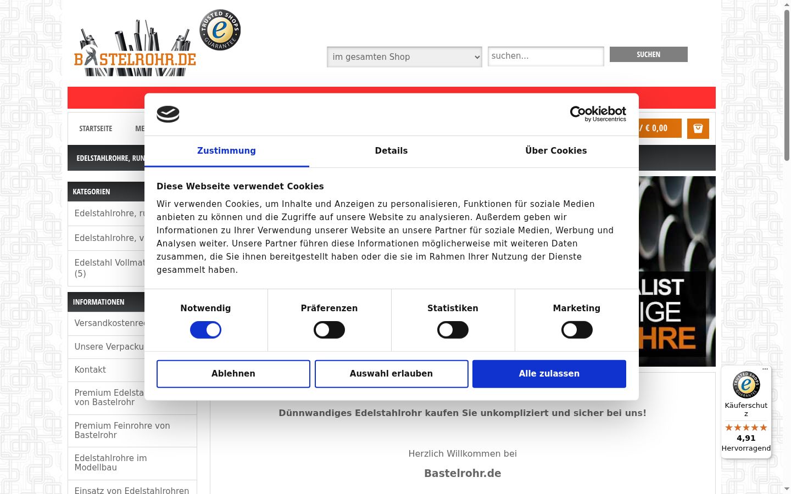791x494 pixels.
Task: Open the orange shopping cart icon
Action: (x=698, y=128)
